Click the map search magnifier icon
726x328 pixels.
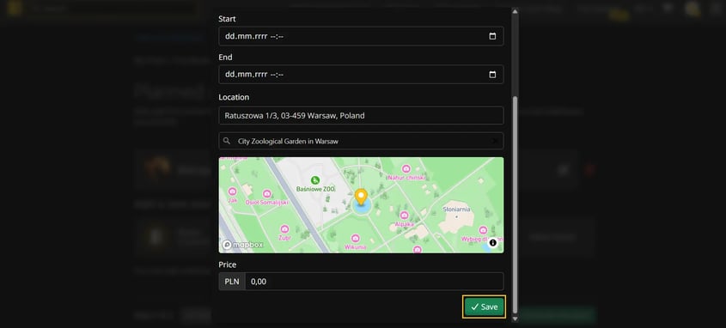tap(227, 141)
